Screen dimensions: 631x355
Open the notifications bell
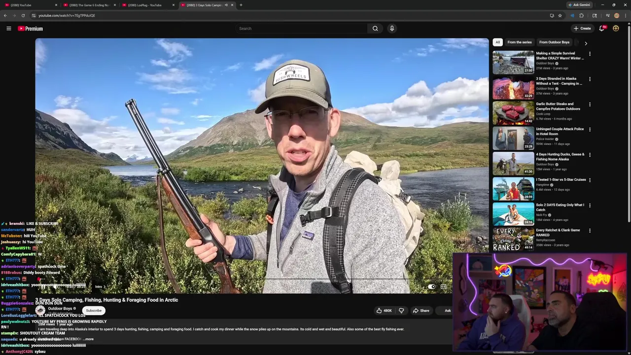(x=601, y=29)
